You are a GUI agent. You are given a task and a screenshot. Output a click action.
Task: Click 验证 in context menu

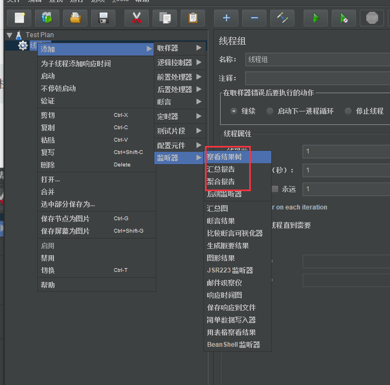coord(96,101)
